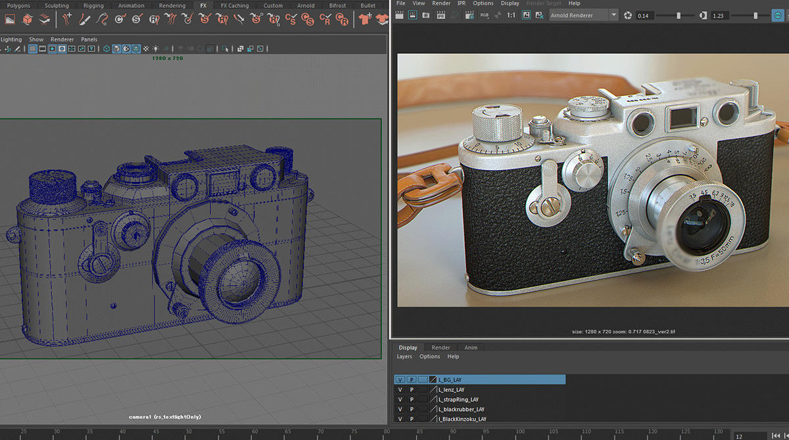The image size is (789, 440).
Task: Open Render View Help menu
Action: pyautogui.click(x=574, y=3)
